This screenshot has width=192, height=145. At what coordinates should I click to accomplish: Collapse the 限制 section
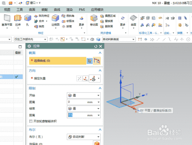(100, 88)
